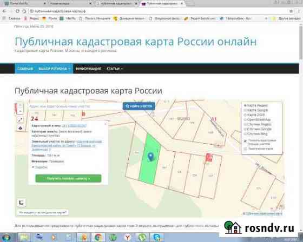The height and width of the screenshot is (242, 303).
Task: Switch to the second browser tab
Action: (x=70, y=3)
